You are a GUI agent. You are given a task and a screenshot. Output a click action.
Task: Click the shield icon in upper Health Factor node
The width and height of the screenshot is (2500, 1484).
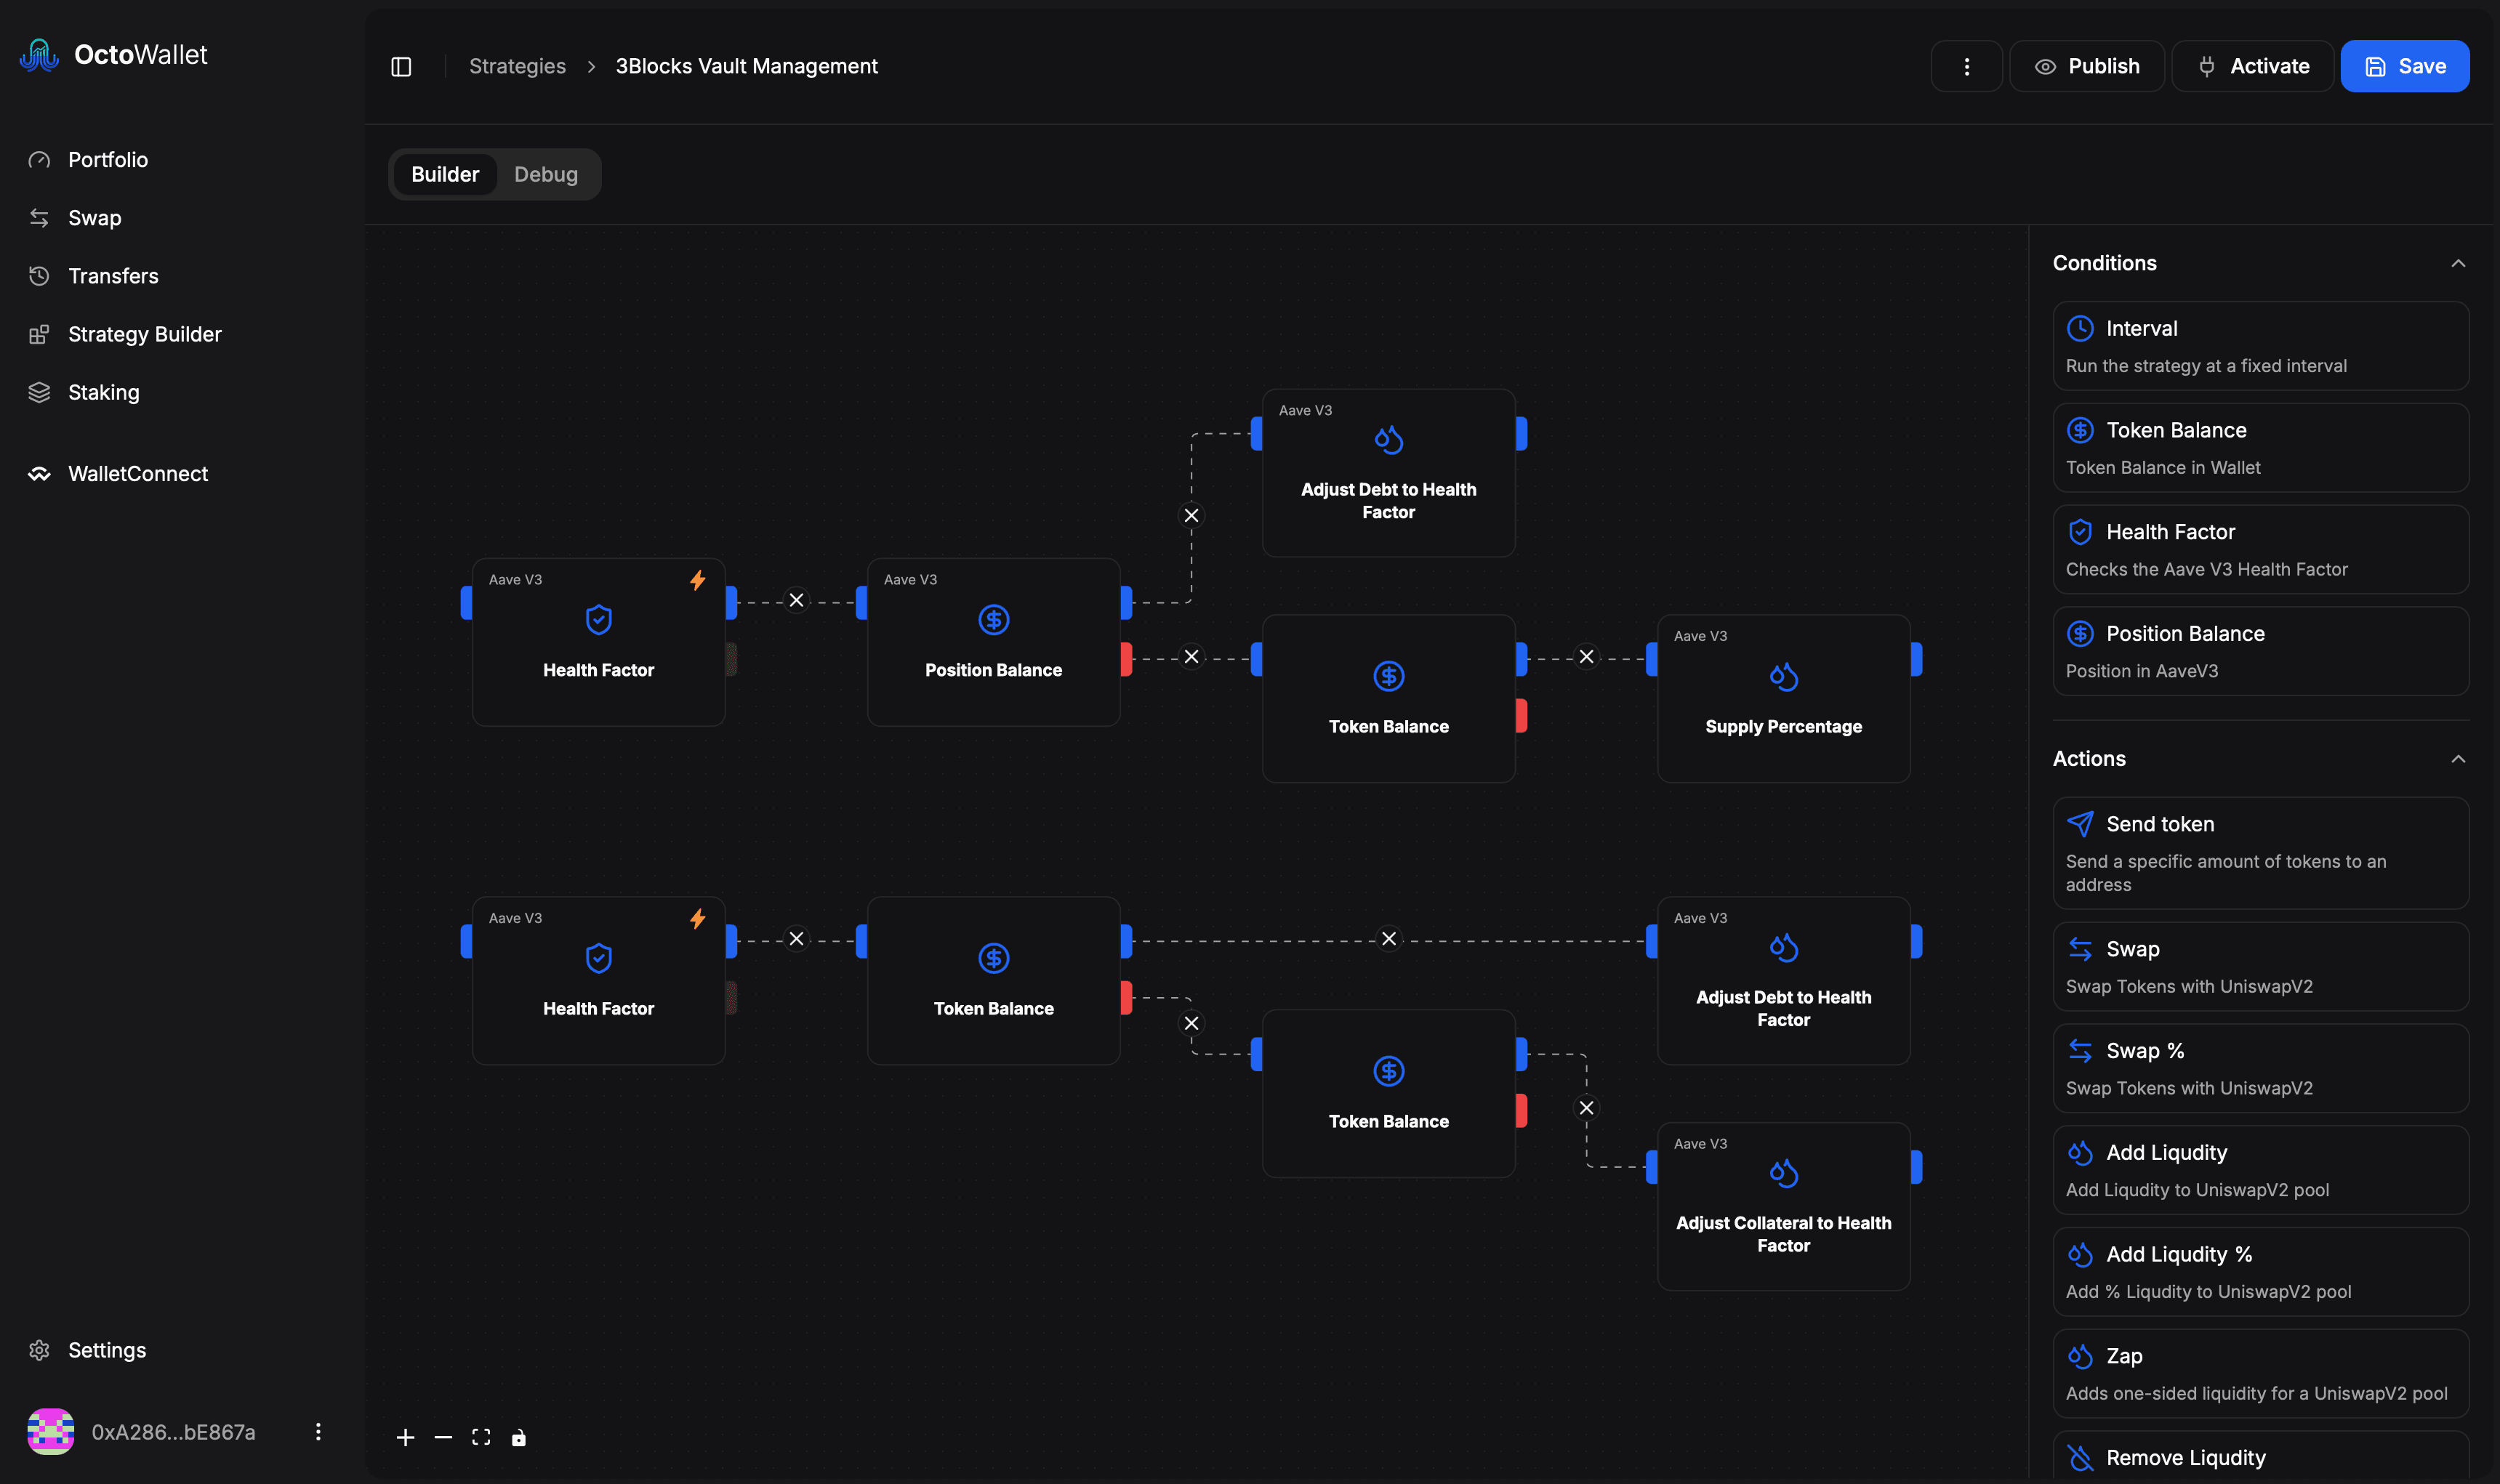598,620
